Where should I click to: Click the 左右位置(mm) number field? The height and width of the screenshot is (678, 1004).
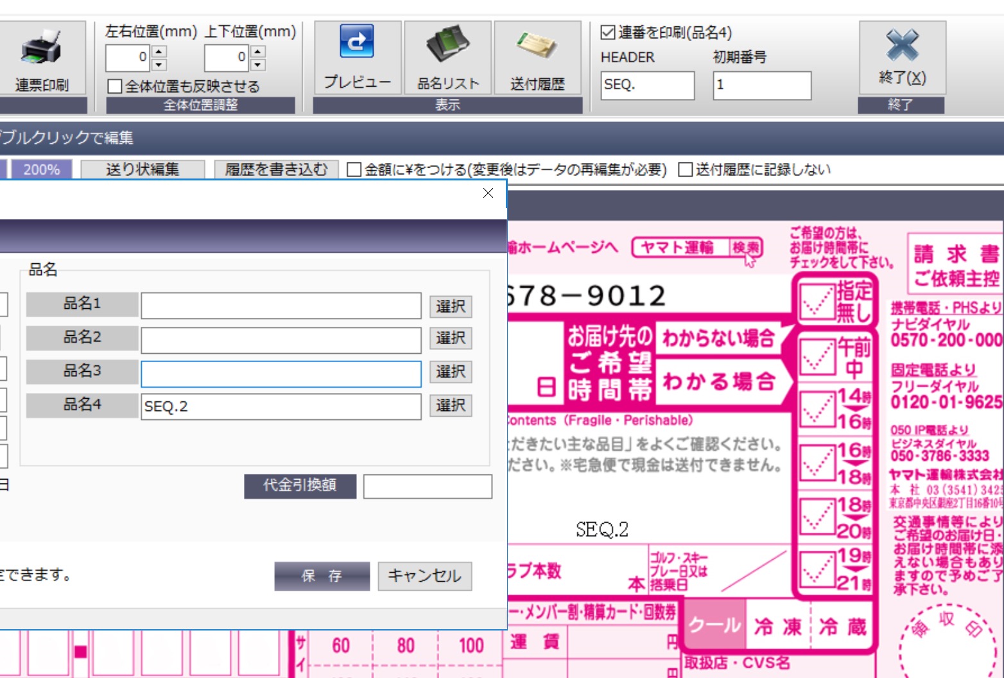(x=128, y=58)
